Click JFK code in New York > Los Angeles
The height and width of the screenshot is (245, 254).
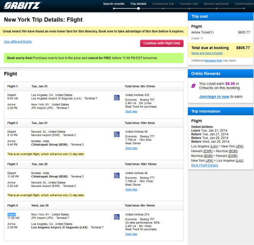click(x=209, y=161)
